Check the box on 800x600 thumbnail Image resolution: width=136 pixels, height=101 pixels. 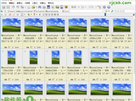click(x=25, y=19)
